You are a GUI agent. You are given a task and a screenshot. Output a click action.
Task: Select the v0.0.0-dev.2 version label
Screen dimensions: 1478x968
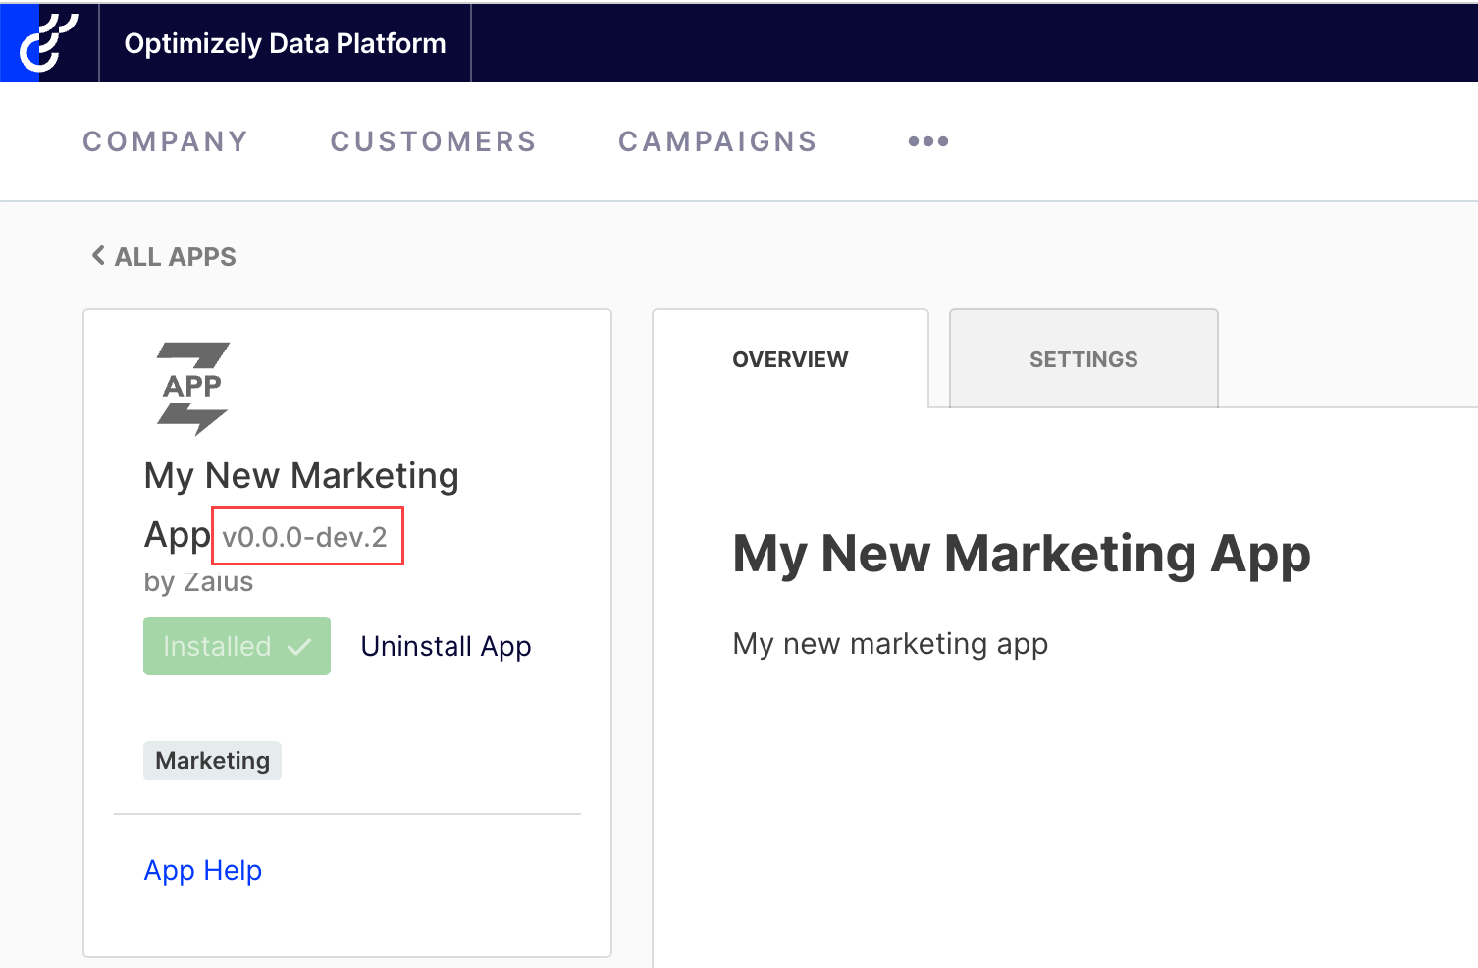pos(305,537)
